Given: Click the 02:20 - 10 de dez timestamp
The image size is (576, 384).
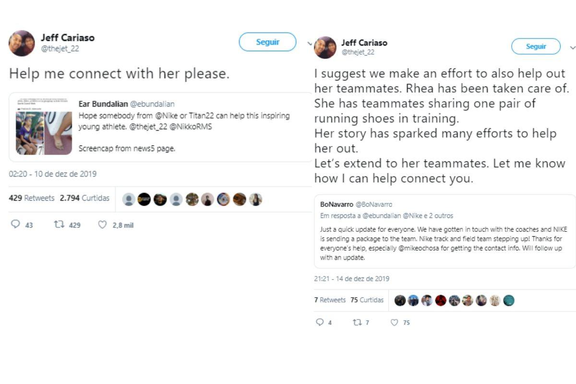Looking at the screenshot, I should tap(53, 174).
